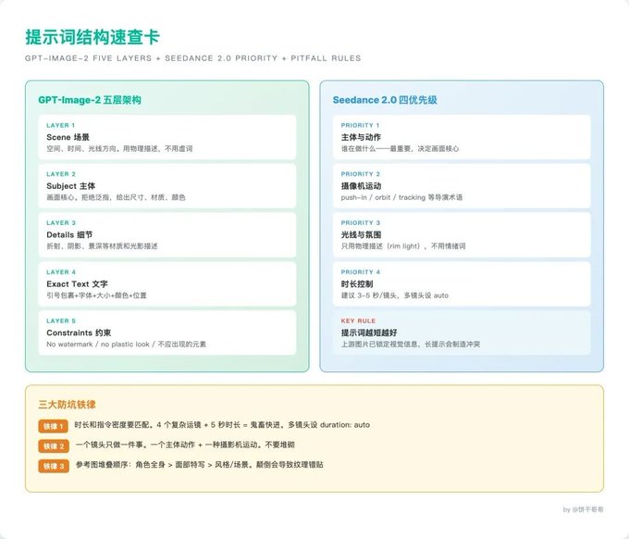Click the Seedance 2.0 四优先级 heading

[x=385, y=100]
